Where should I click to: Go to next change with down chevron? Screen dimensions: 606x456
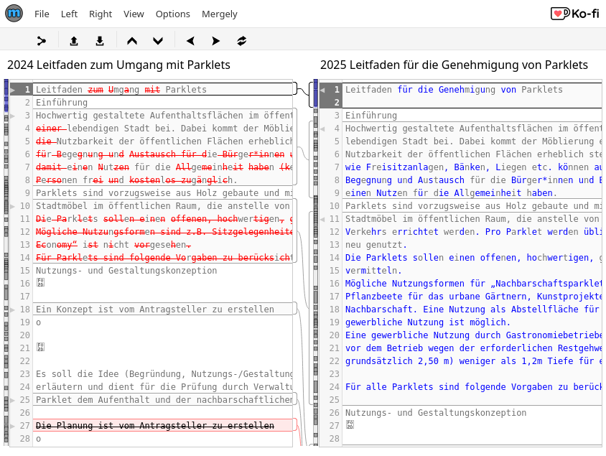tap(158, 41)
